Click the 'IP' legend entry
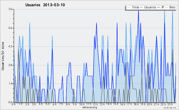Image resolution: width=179 pixels, height=110 pixels. coord(163,7)
